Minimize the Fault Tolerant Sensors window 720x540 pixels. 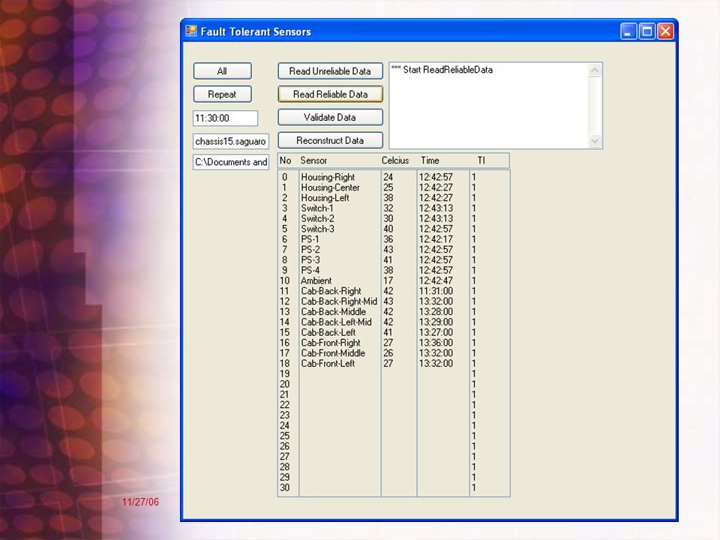pos(628,31)
